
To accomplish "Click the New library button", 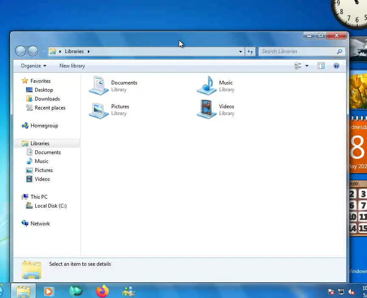I will (72, 66).
